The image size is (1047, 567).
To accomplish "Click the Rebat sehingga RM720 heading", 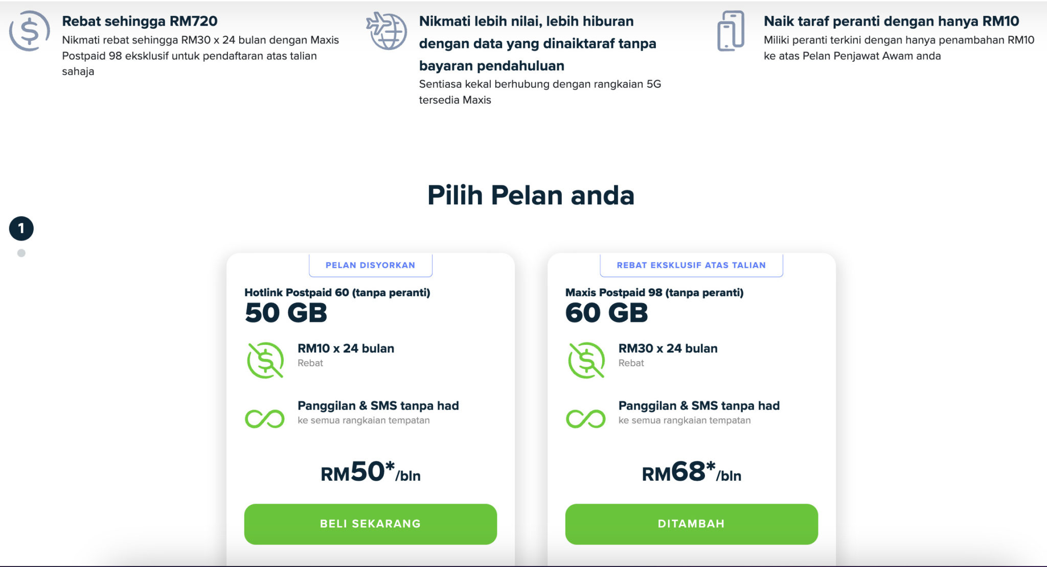I will [140, 21].
